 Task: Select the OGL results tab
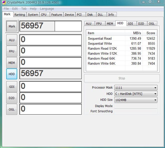[x=152, y=24]
